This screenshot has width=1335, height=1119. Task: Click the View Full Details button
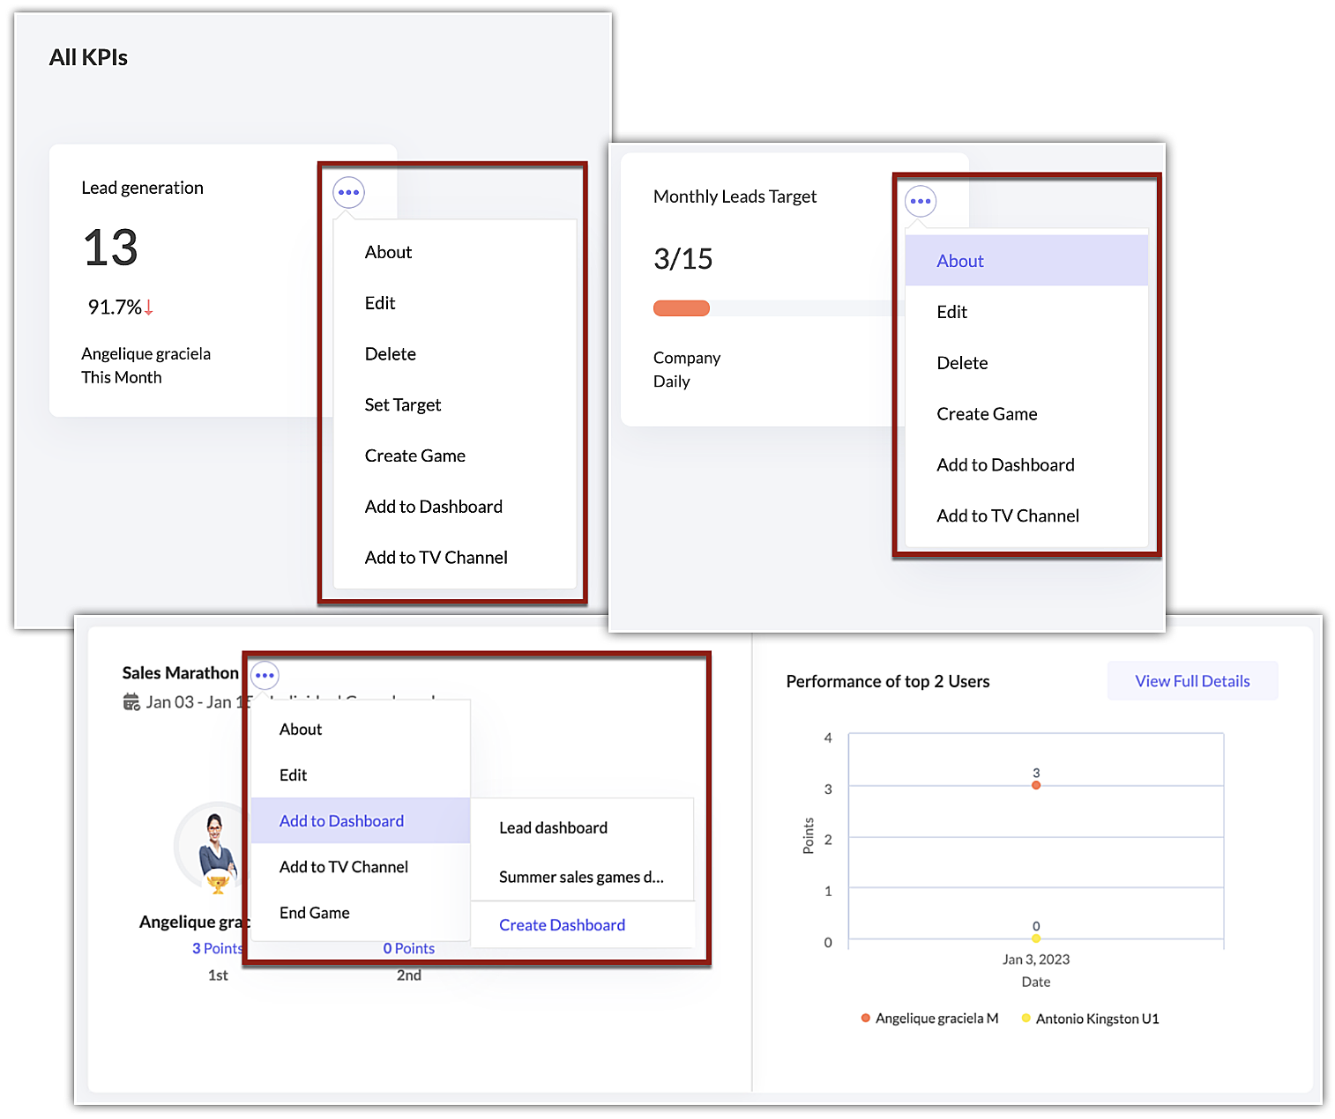pos(1191,681)
